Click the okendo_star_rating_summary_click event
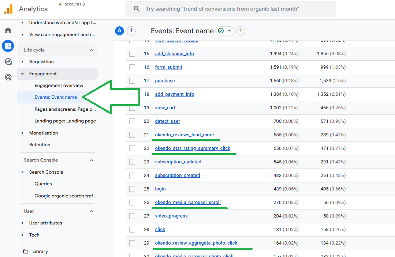This screenshot has height=257, width=395. 193,148
